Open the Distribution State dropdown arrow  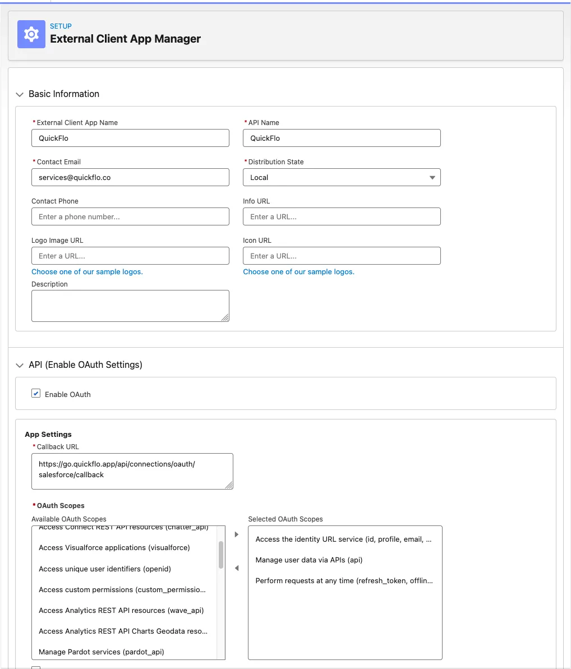tap(432, 177)
